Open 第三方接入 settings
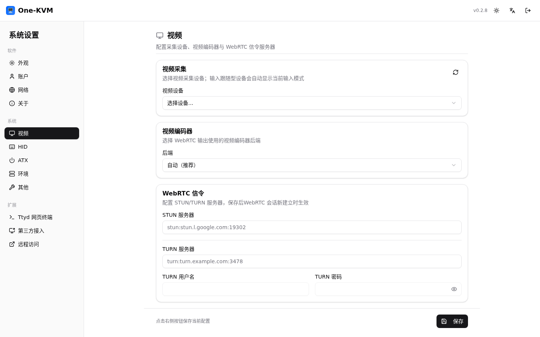 tap(42, 231)
